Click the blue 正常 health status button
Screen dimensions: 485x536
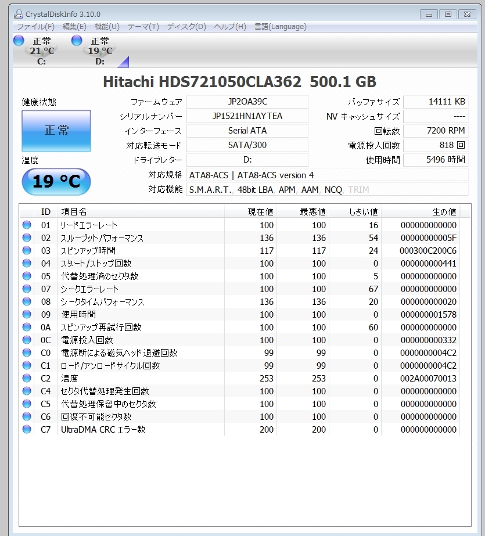tap(56, 131)
